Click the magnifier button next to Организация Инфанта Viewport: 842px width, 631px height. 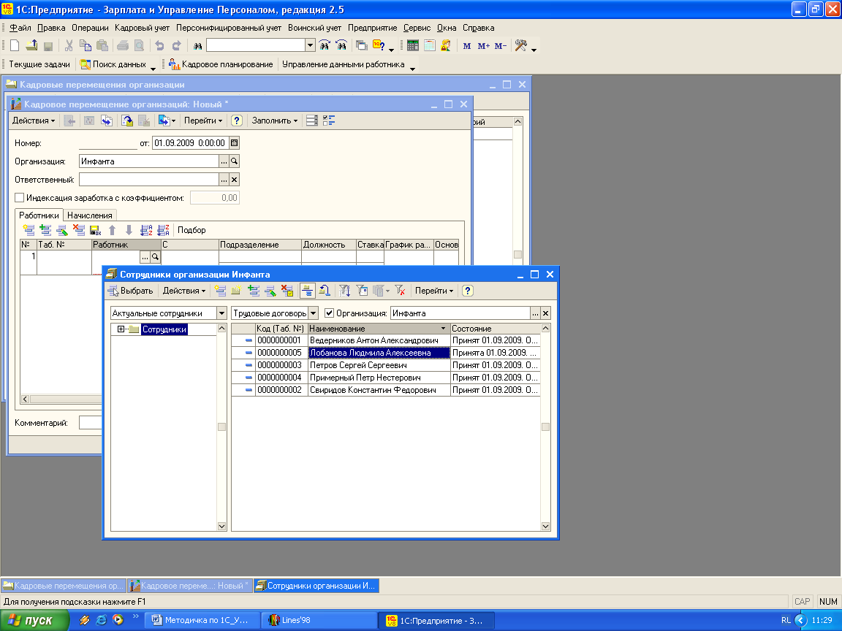(234, 161)
